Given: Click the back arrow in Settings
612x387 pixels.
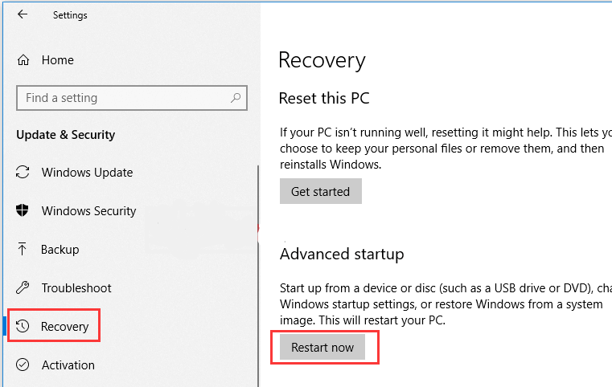Looking at the screenshot, I should (x=22, y=14).
